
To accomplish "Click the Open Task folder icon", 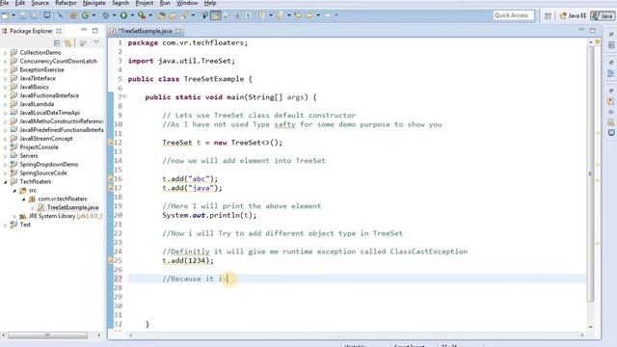I will 173,15.
